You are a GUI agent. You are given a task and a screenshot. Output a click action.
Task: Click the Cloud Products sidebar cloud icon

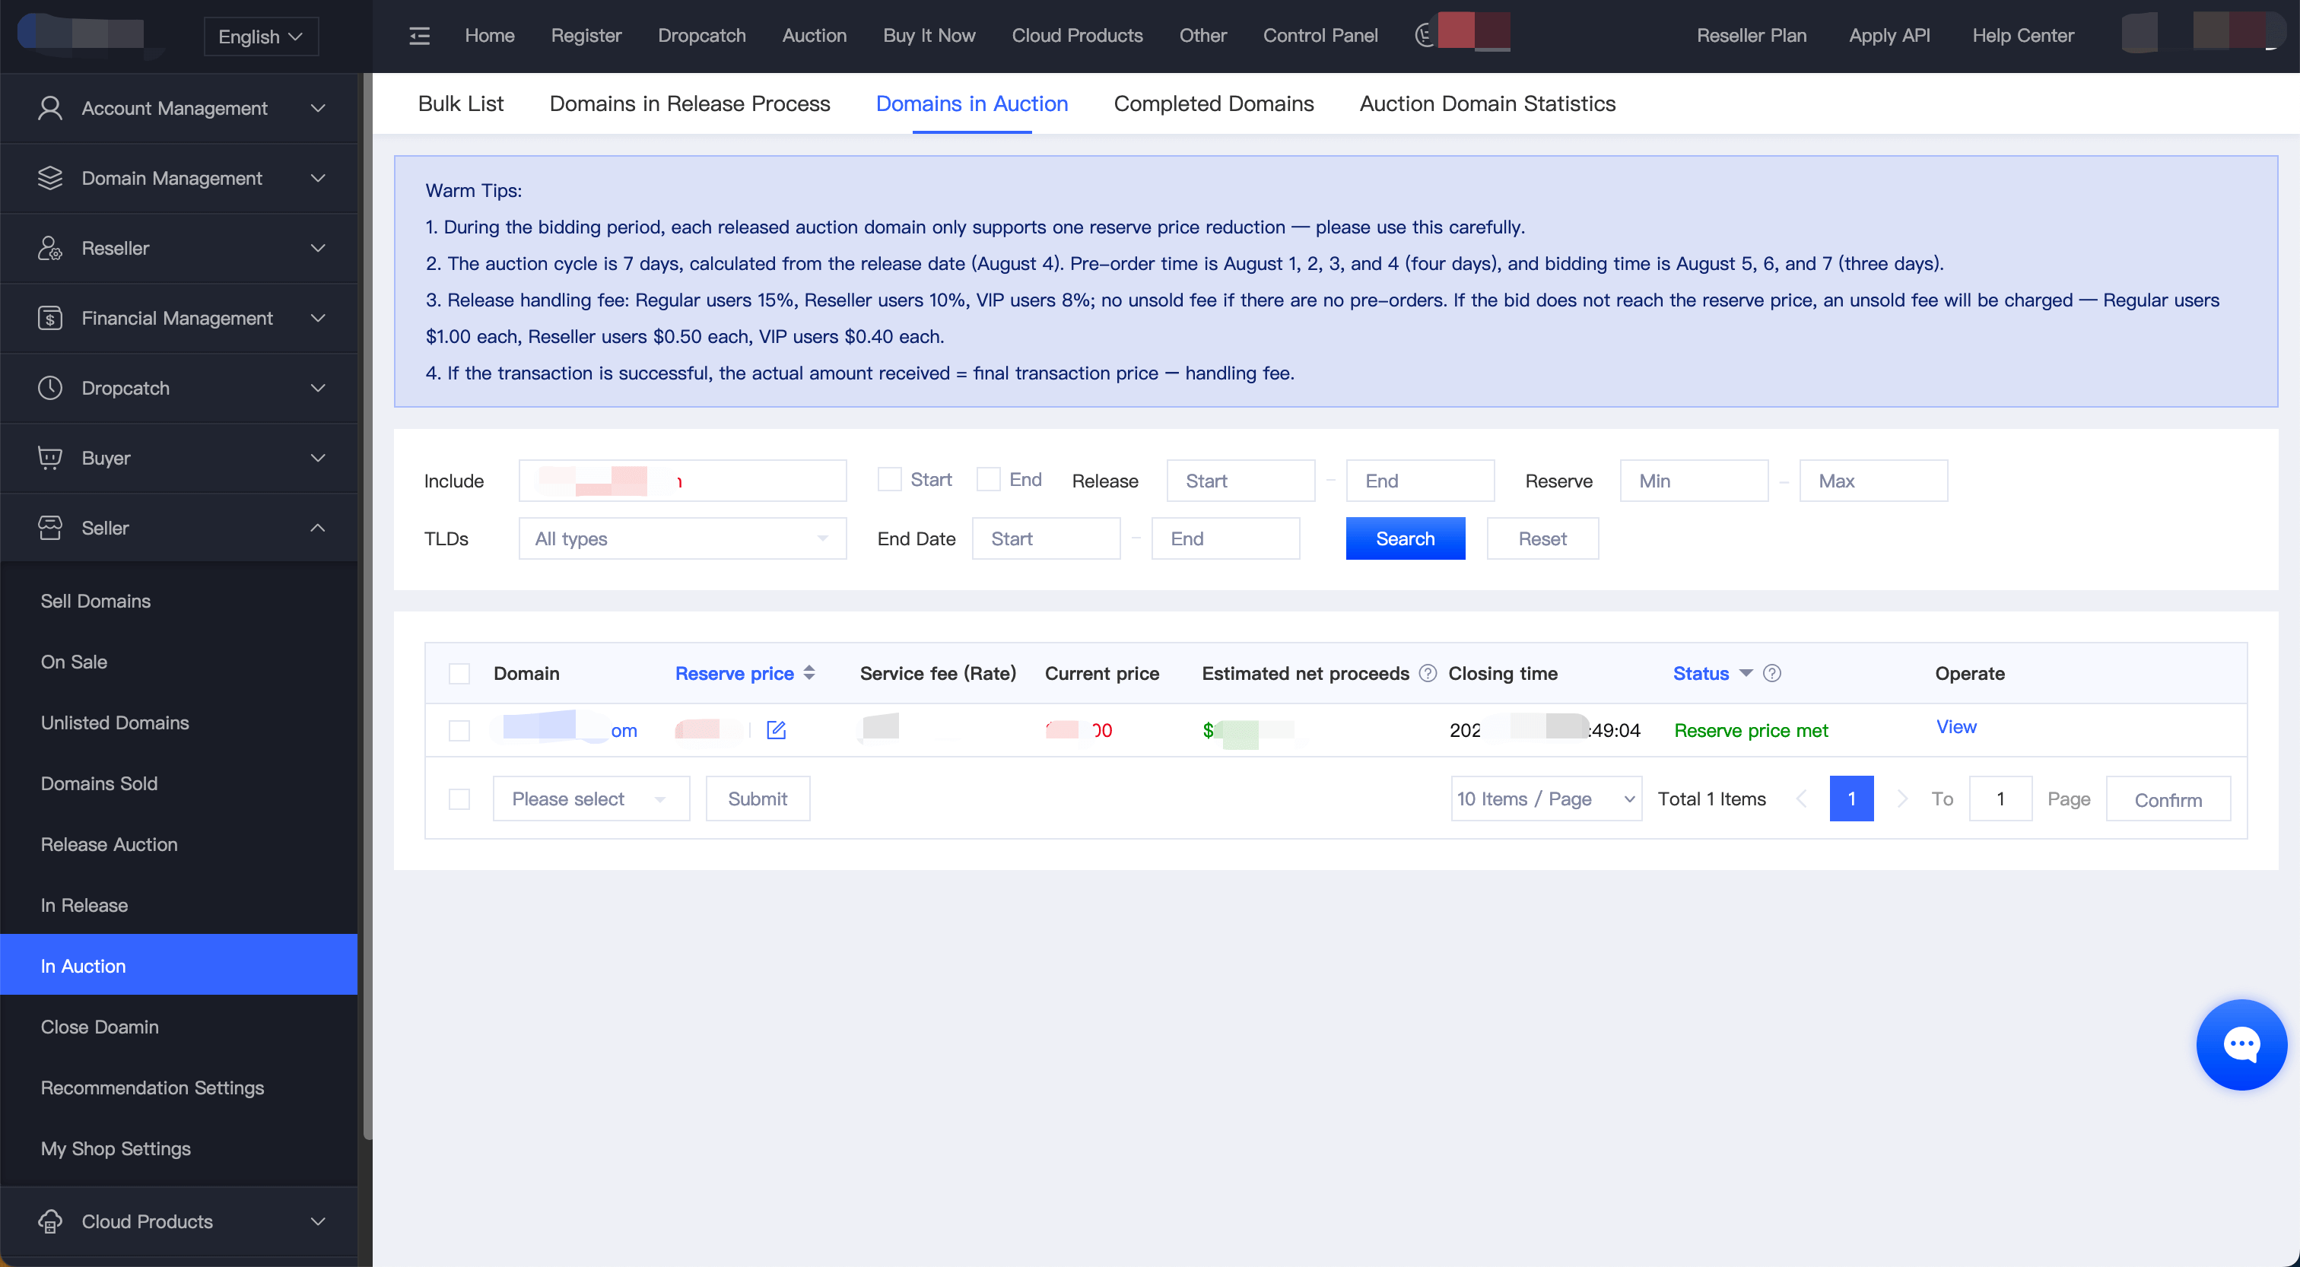[x=50, y=1221]
